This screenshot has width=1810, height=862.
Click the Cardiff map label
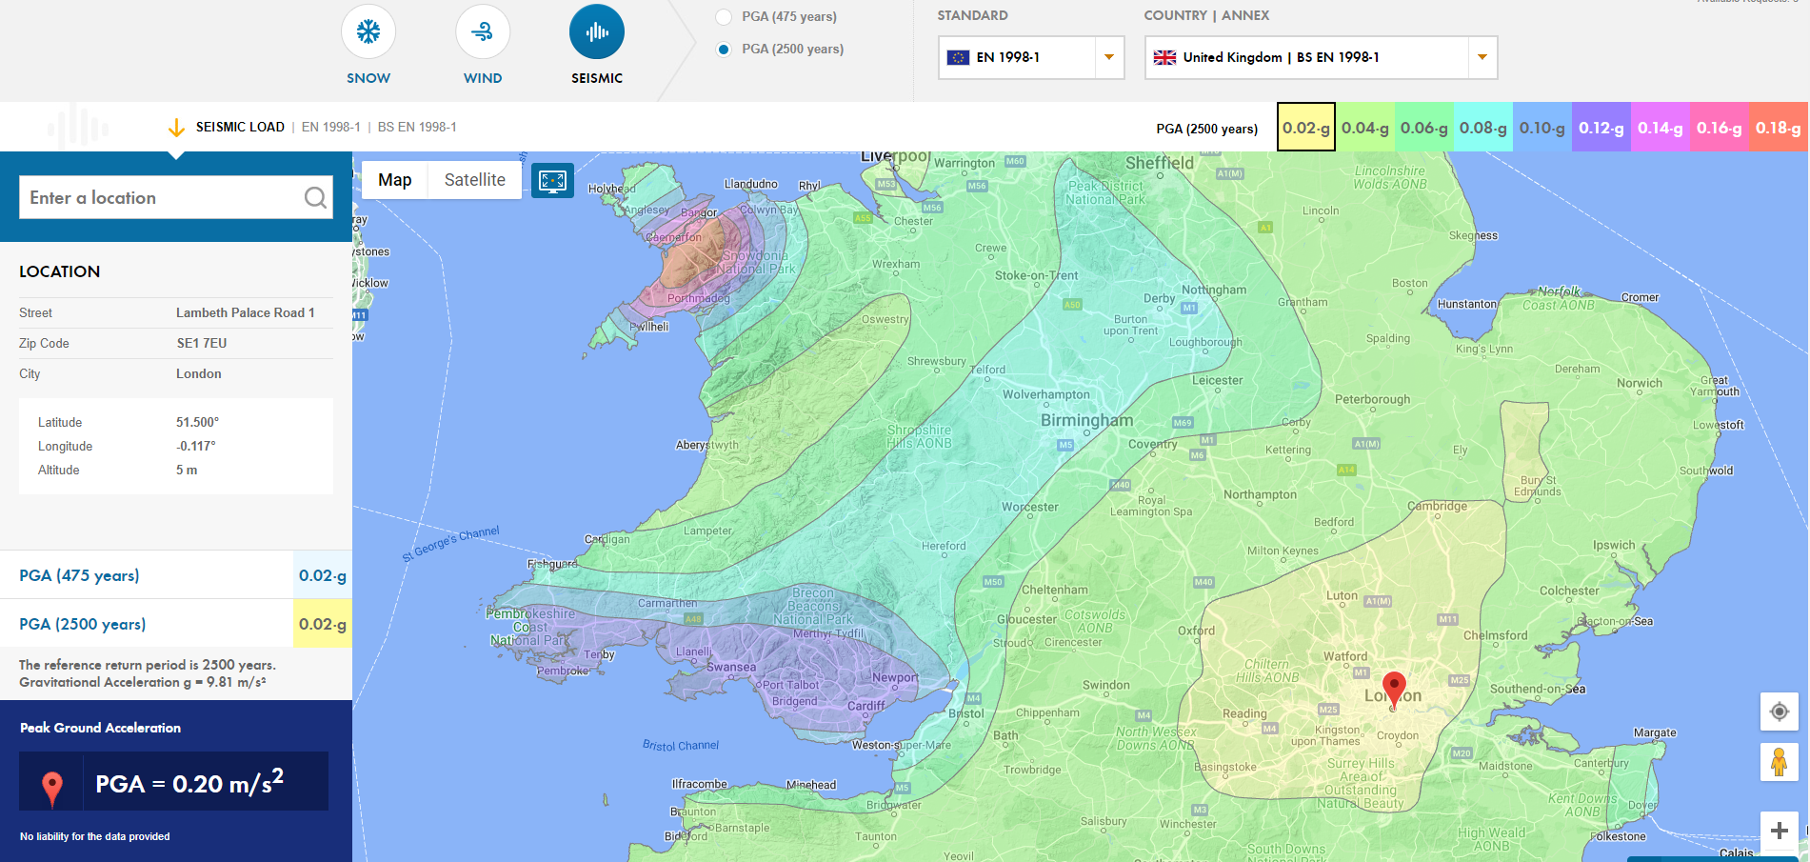(x=866, y=706)
